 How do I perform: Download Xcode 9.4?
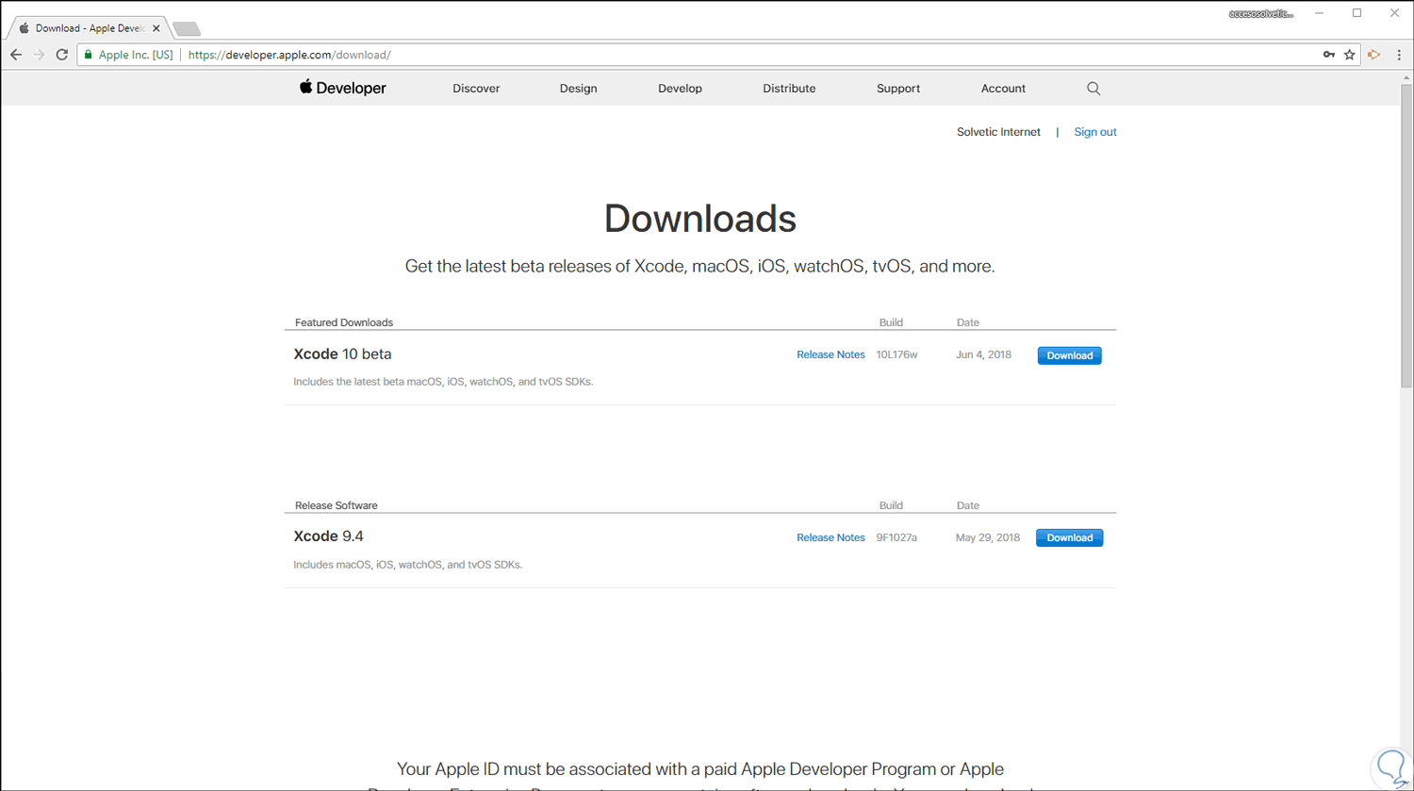[1070, 537]
